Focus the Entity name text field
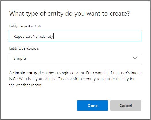The width and height of the screenshot is (151, 120). (75, 36)
